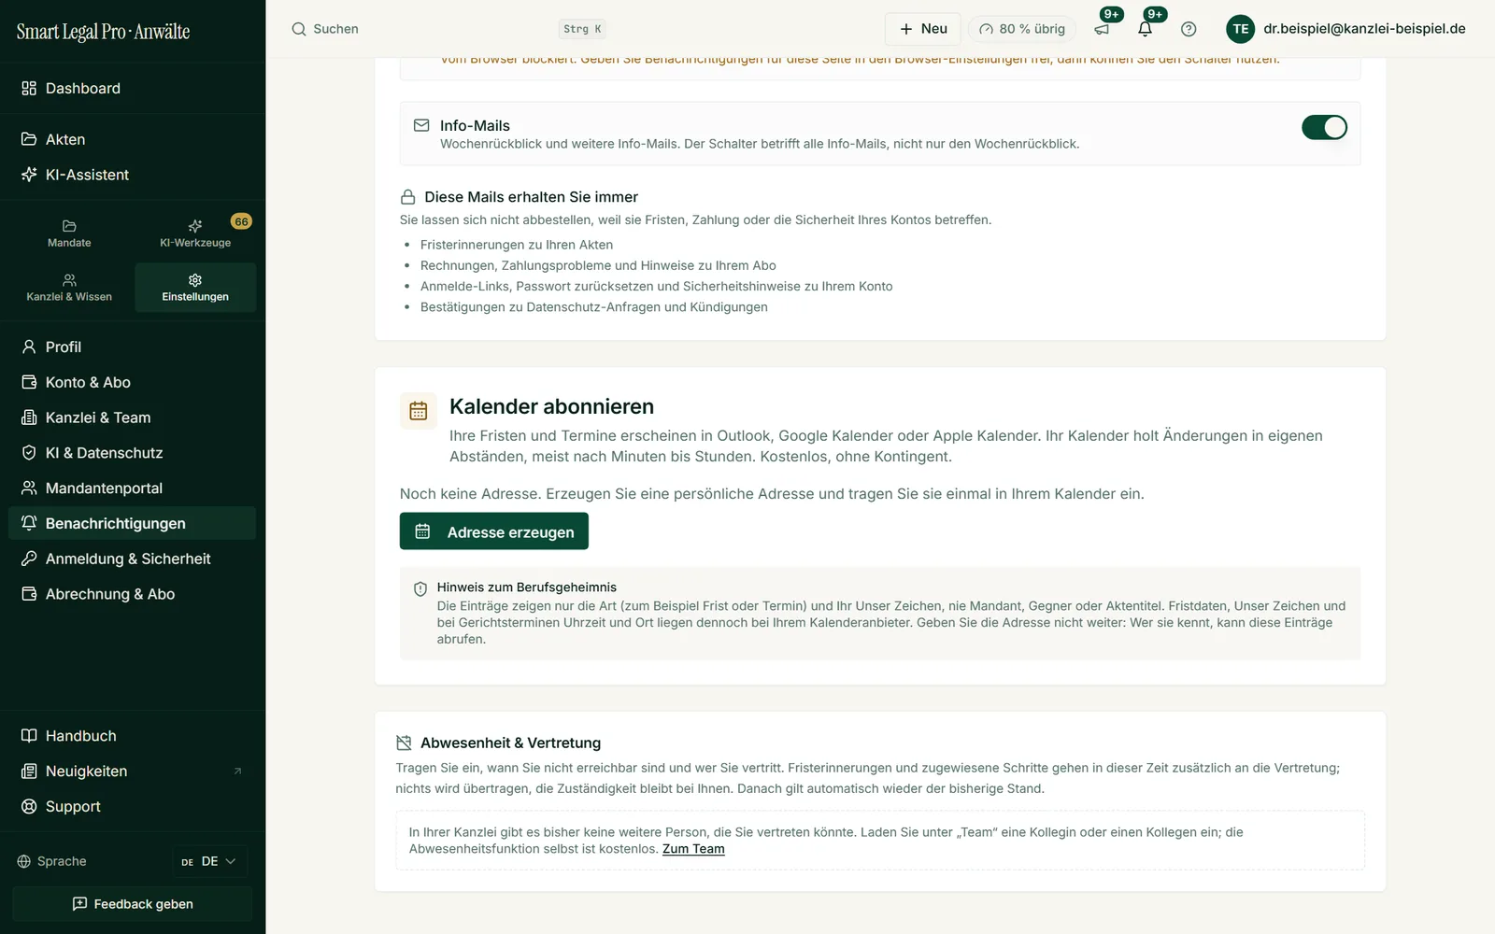1495x934 pixels.
Task: Open Akten in the sidebar
Action: [x=133, y=139]
